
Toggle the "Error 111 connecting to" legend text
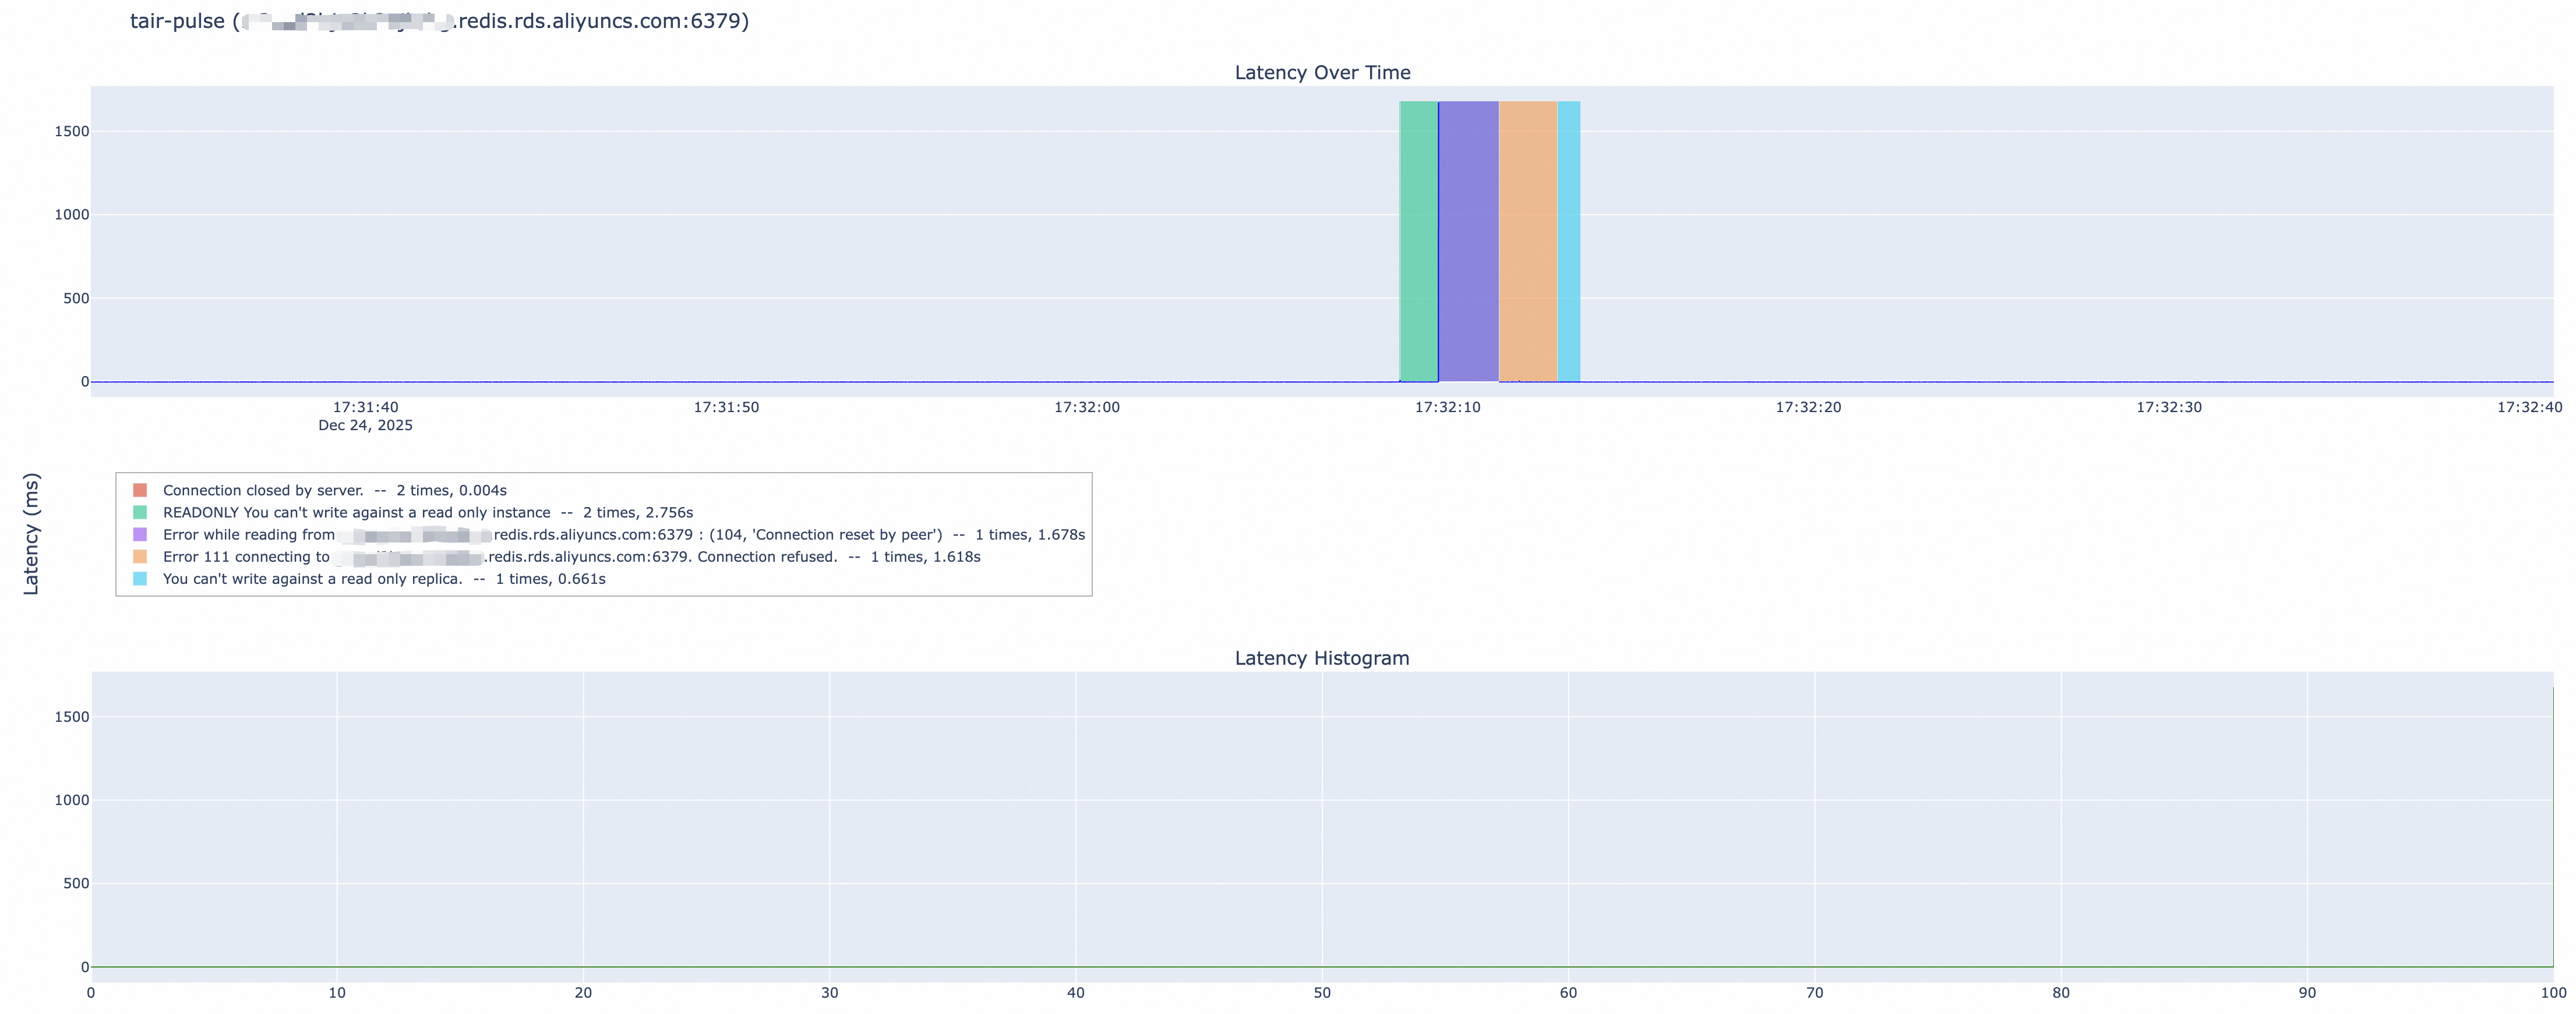pos(246,556)
